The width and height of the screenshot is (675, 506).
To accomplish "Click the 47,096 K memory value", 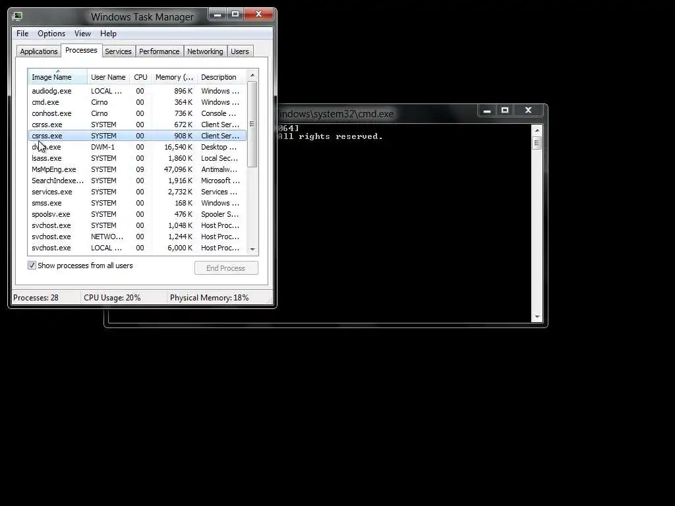I will pyautogui.click(x=178, y=169).
